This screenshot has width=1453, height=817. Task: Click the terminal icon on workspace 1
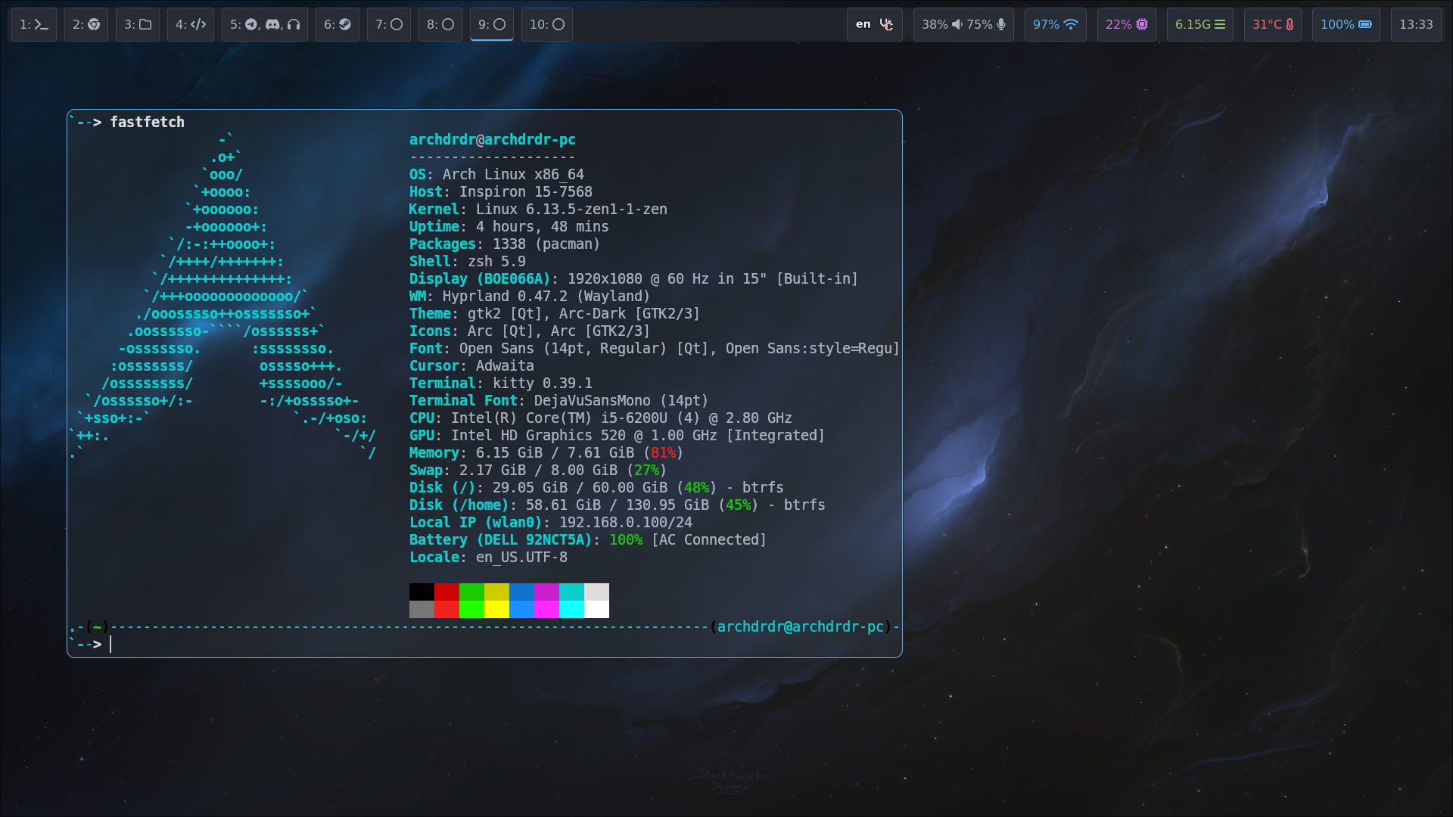point(42,24)
